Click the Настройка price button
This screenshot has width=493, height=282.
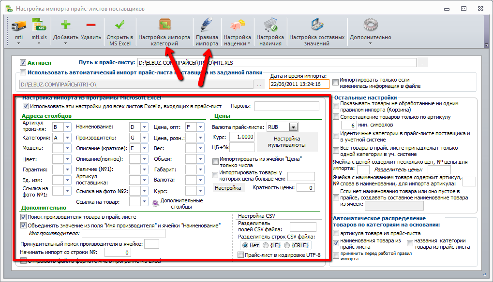(x=228, y=188)
